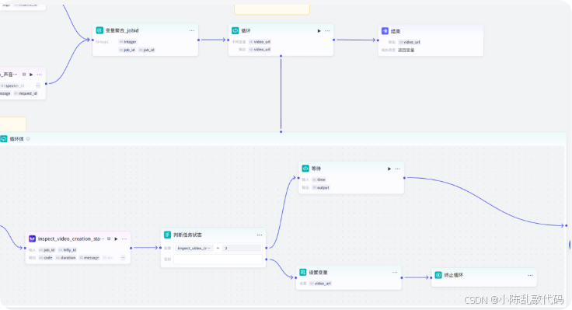Click the output port of 设置变量 node
572x310 pixels.
[x=402, y=277]
